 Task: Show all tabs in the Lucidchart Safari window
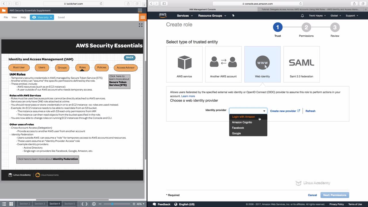[x=137, y=4]
